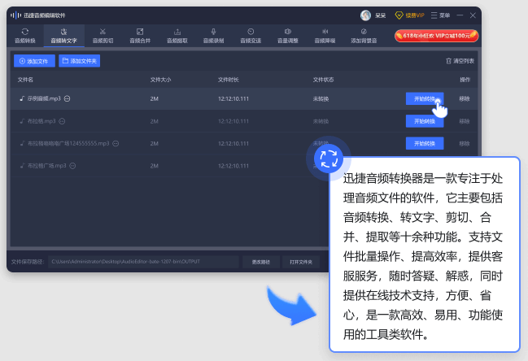
Task: Open the 添加背景音 background sound tool
Action: 364,36
